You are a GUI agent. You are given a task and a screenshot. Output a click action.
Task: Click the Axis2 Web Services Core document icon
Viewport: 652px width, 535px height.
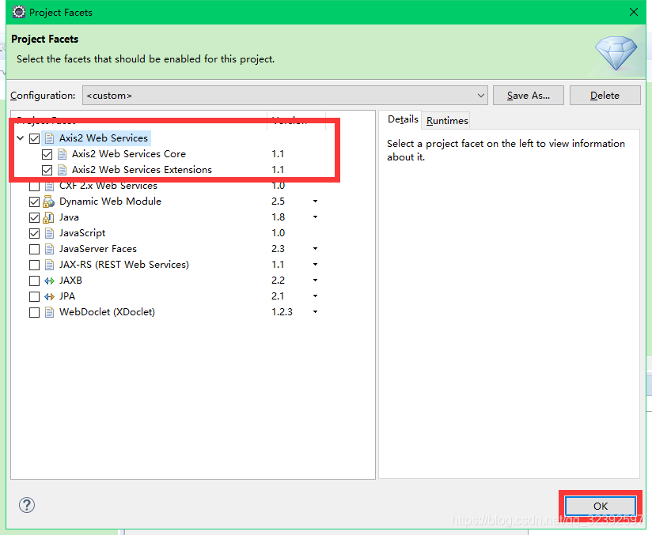pyautogui.click(x=62, y=154)
